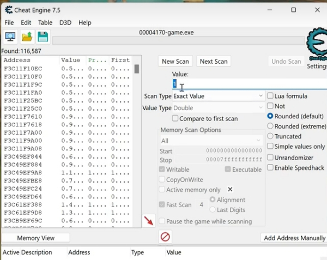The height and width of the screenshot is (260, 327).
Task: Open the process list monitor icon
Action: 10,37
